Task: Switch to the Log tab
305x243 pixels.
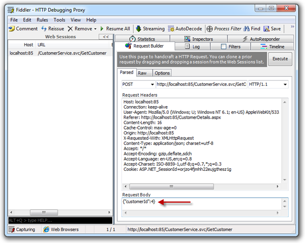Action: [192, 47]
